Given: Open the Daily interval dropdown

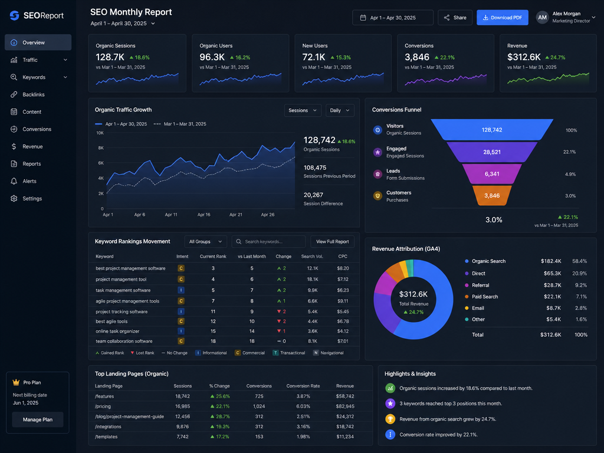Looking at the screenshot, I should [340, 110].
